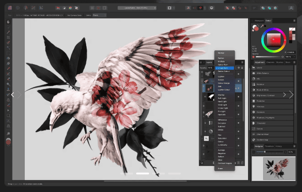302x192 pixels.
Task: Select the Flood Fill tool
Action: pos(8,58)
